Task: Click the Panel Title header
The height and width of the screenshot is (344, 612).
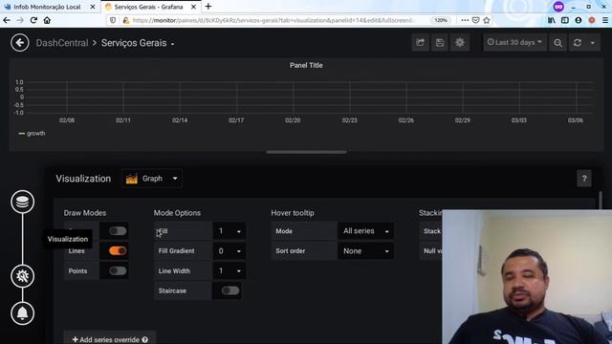Action: 306,65
